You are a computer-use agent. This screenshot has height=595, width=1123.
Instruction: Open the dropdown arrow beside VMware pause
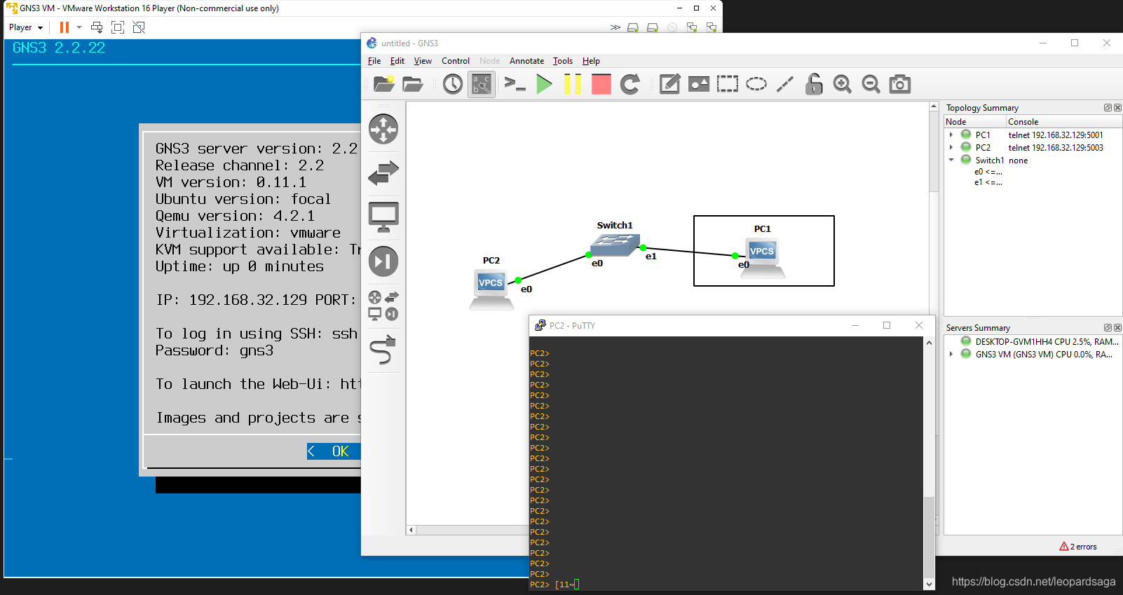[x=79, y=27]
